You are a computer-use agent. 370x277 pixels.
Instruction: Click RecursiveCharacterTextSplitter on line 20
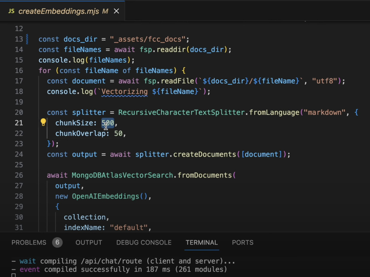(181, 112)
